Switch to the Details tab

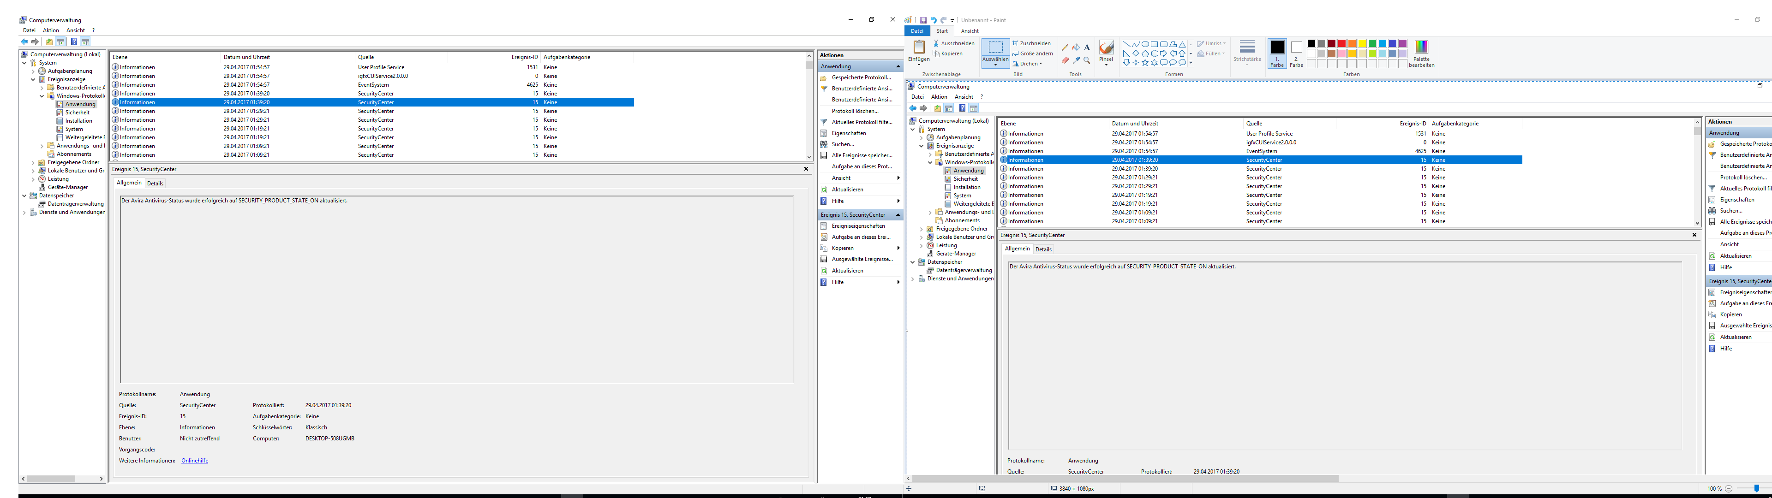[156, 184]
